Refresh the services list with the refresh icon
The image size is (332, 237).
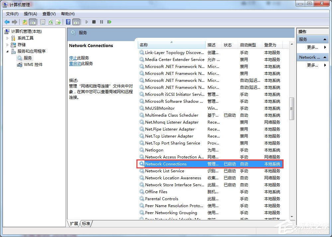tap(51, 22)
